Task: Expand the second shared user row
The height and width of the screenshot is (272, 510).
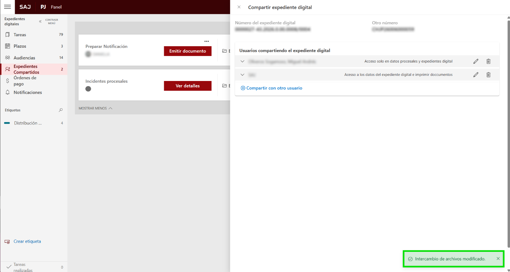Action: (242, 75)
